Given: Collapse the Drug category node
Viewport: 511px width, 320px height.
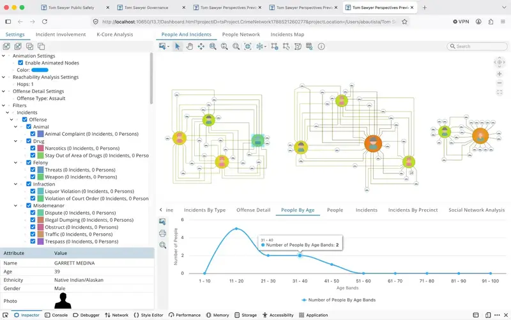Looking at the screenshot, I should point(15,141).
